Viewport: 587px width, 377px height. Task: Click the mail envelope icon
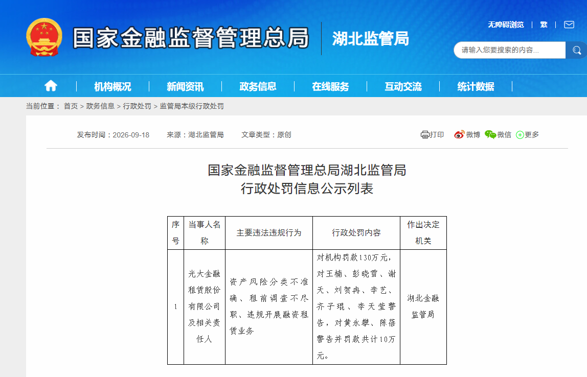point(569,25)
